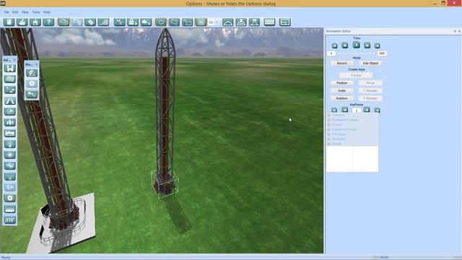This screenshot has width=462, height=260.
Task: Click the Scale create key button
Action: click(341, 91)
